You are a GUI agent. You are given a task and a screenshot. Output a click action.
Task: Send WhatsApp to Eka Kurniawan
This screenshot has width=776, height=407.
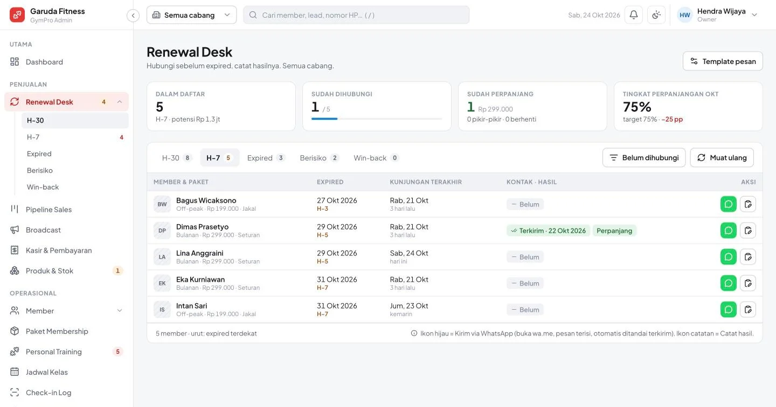(x=729, y=283)
